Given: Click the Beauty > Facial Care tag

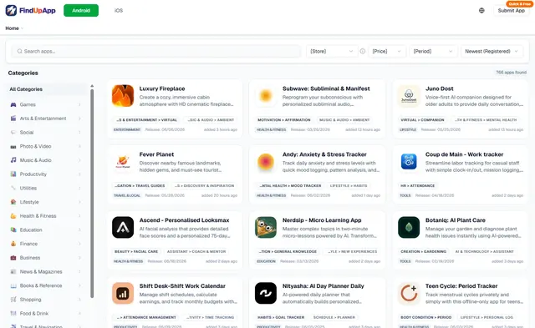Looking at the screenshot, I should click(x=136, y=251).
